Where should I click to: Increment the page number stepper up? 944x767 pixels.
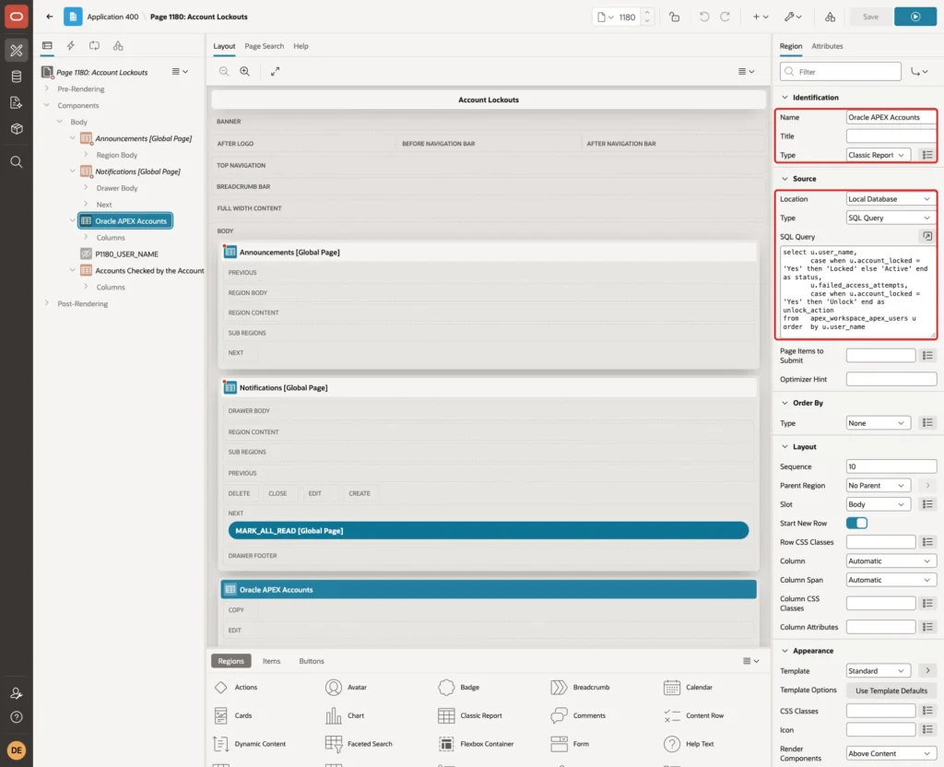[x=646, y=13]
